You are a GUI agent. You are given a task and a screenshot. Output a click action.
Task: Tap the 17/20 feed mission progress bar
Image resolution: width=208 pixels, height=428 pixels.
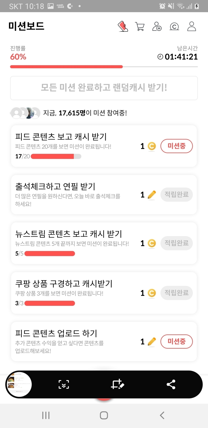tap(56, 157)
